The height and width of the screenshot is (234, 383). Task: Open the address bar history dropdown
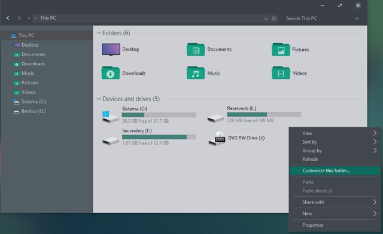(x=266, y=19)
